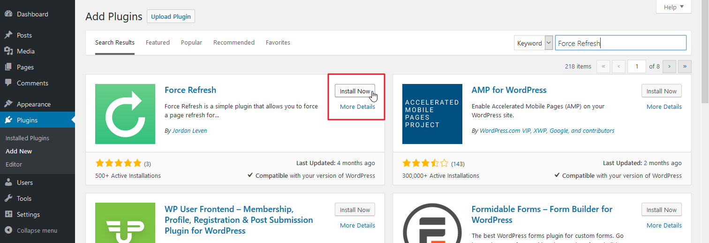Install the AMP for WordPress plugin
Image resolution: width=709 pixels, height=243 pixels.
click(x=662, y=91)
